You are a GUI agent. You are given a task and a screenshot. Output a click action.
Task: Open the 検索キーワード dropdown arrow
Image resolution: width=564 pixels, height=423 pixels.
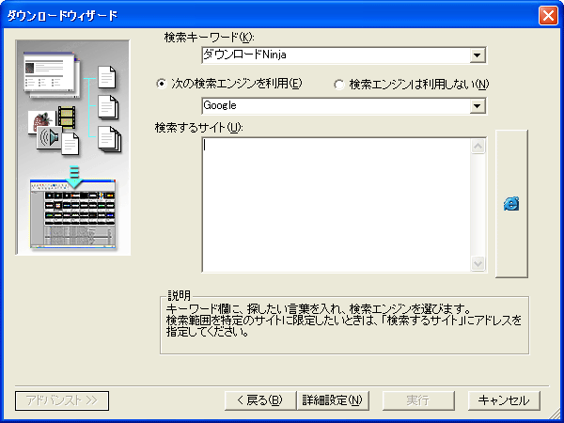(x=477, y=55)
